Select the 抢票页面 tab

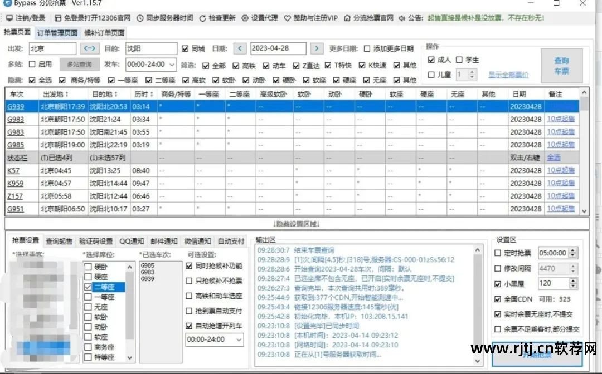[x=17, y=32]
